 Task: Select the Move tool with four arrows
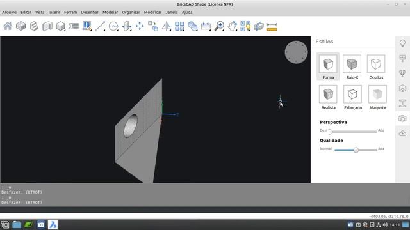coord(140,26)
